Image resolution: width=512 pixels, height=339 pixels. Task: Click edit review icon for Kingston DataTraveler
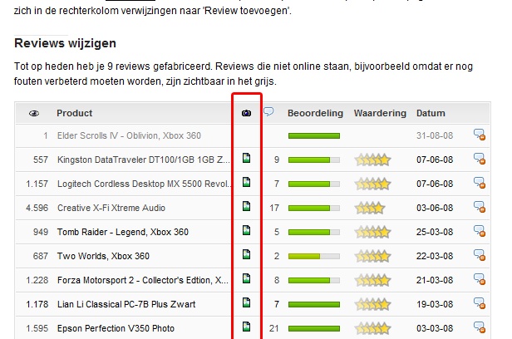[480, 159]
